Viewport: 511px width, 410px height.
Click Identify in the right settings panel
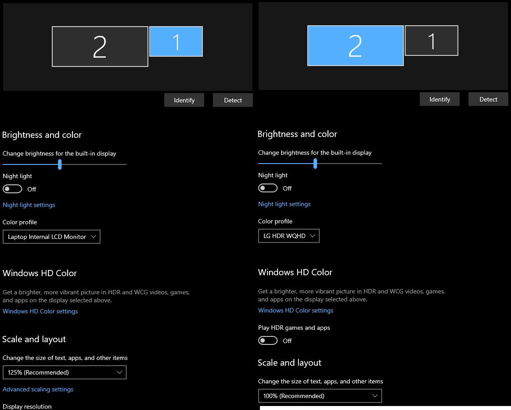[440, 99]
